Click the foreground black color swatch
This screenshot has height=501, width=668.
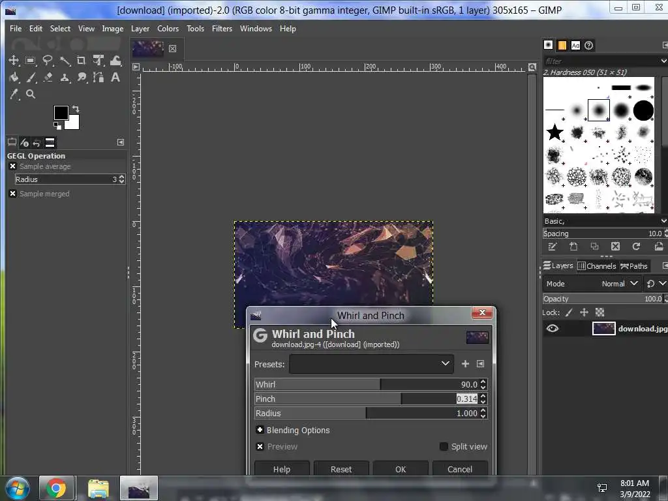tap(61, 113)
